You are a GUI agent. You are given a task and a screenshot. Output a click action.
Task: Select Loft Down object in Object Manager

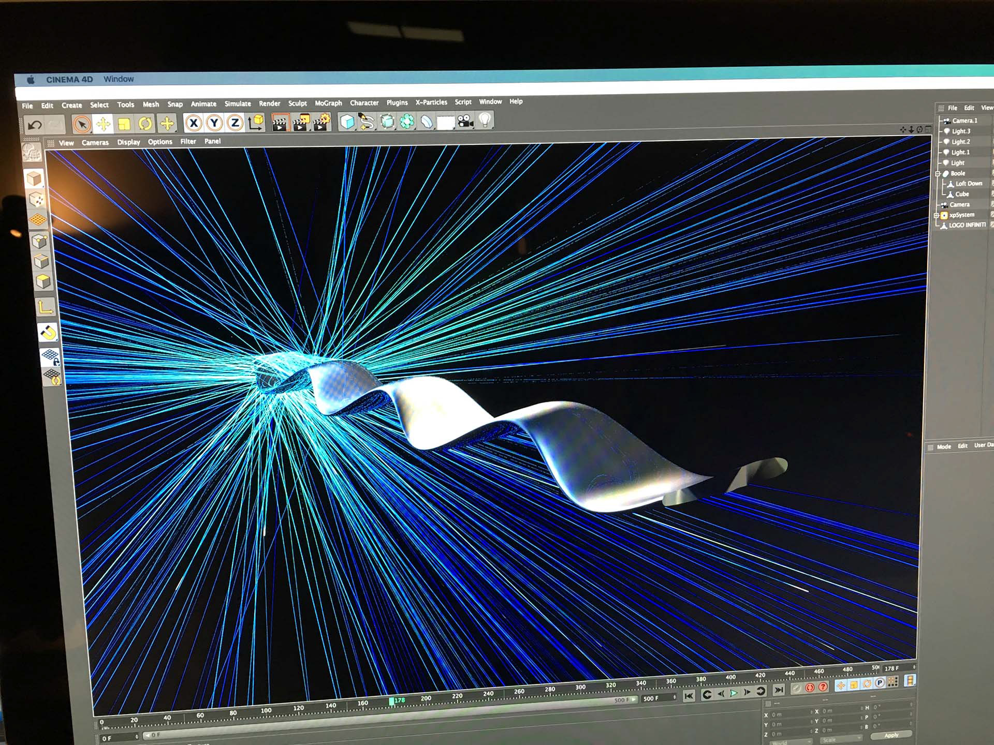coord(968,184)
